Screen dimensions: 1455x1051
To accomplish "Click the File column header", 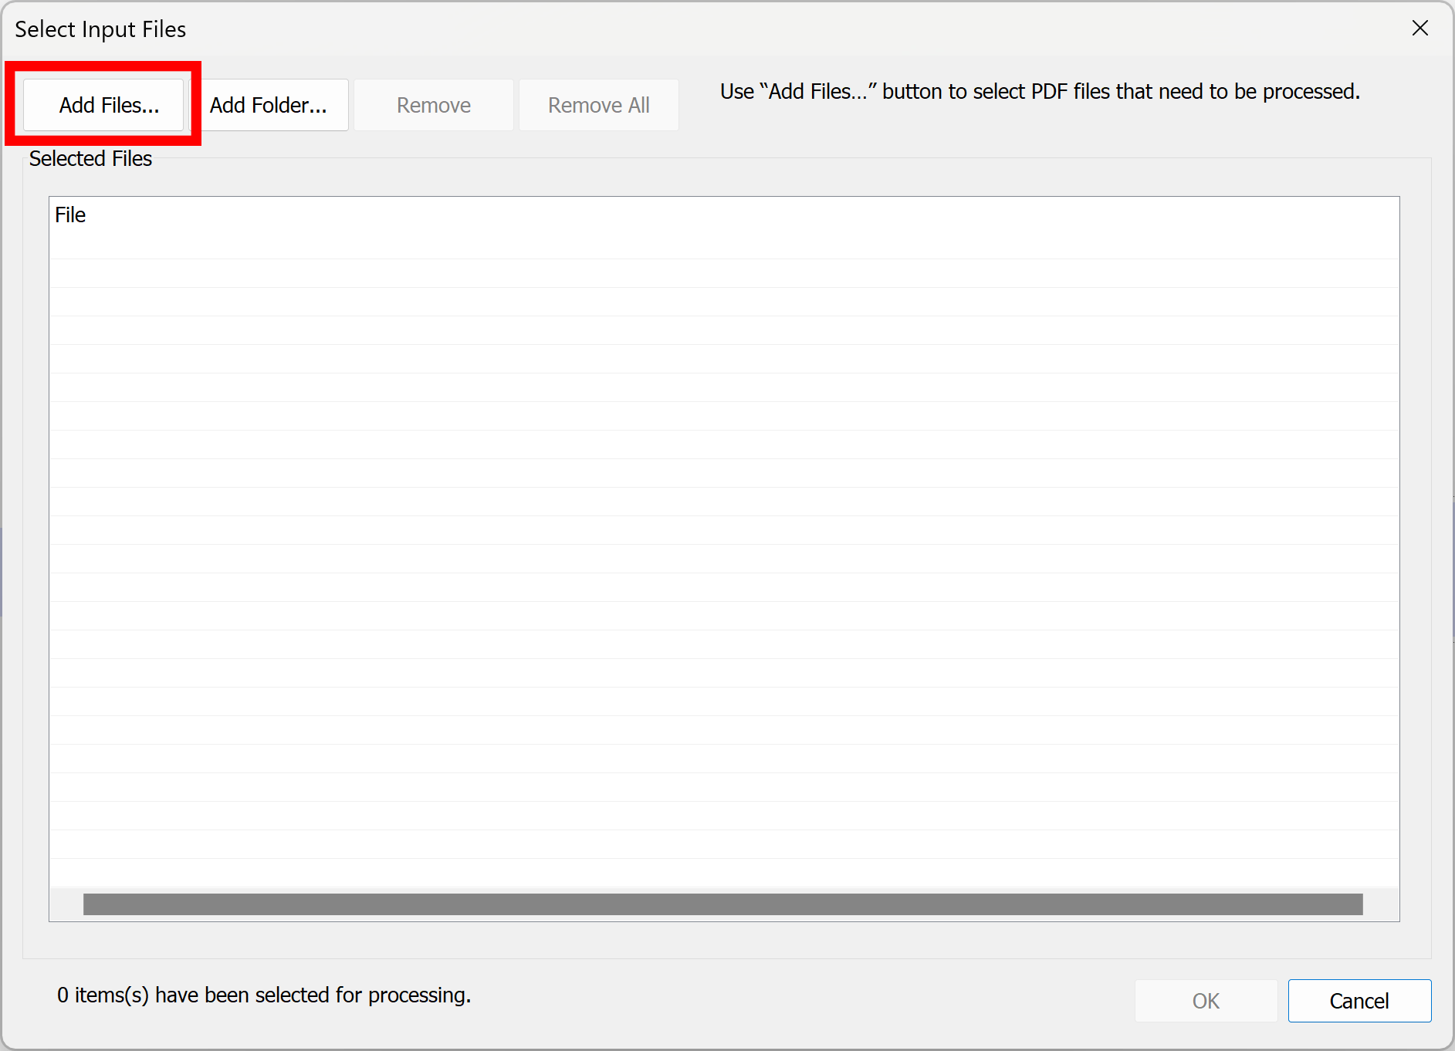I will point(70,215).
